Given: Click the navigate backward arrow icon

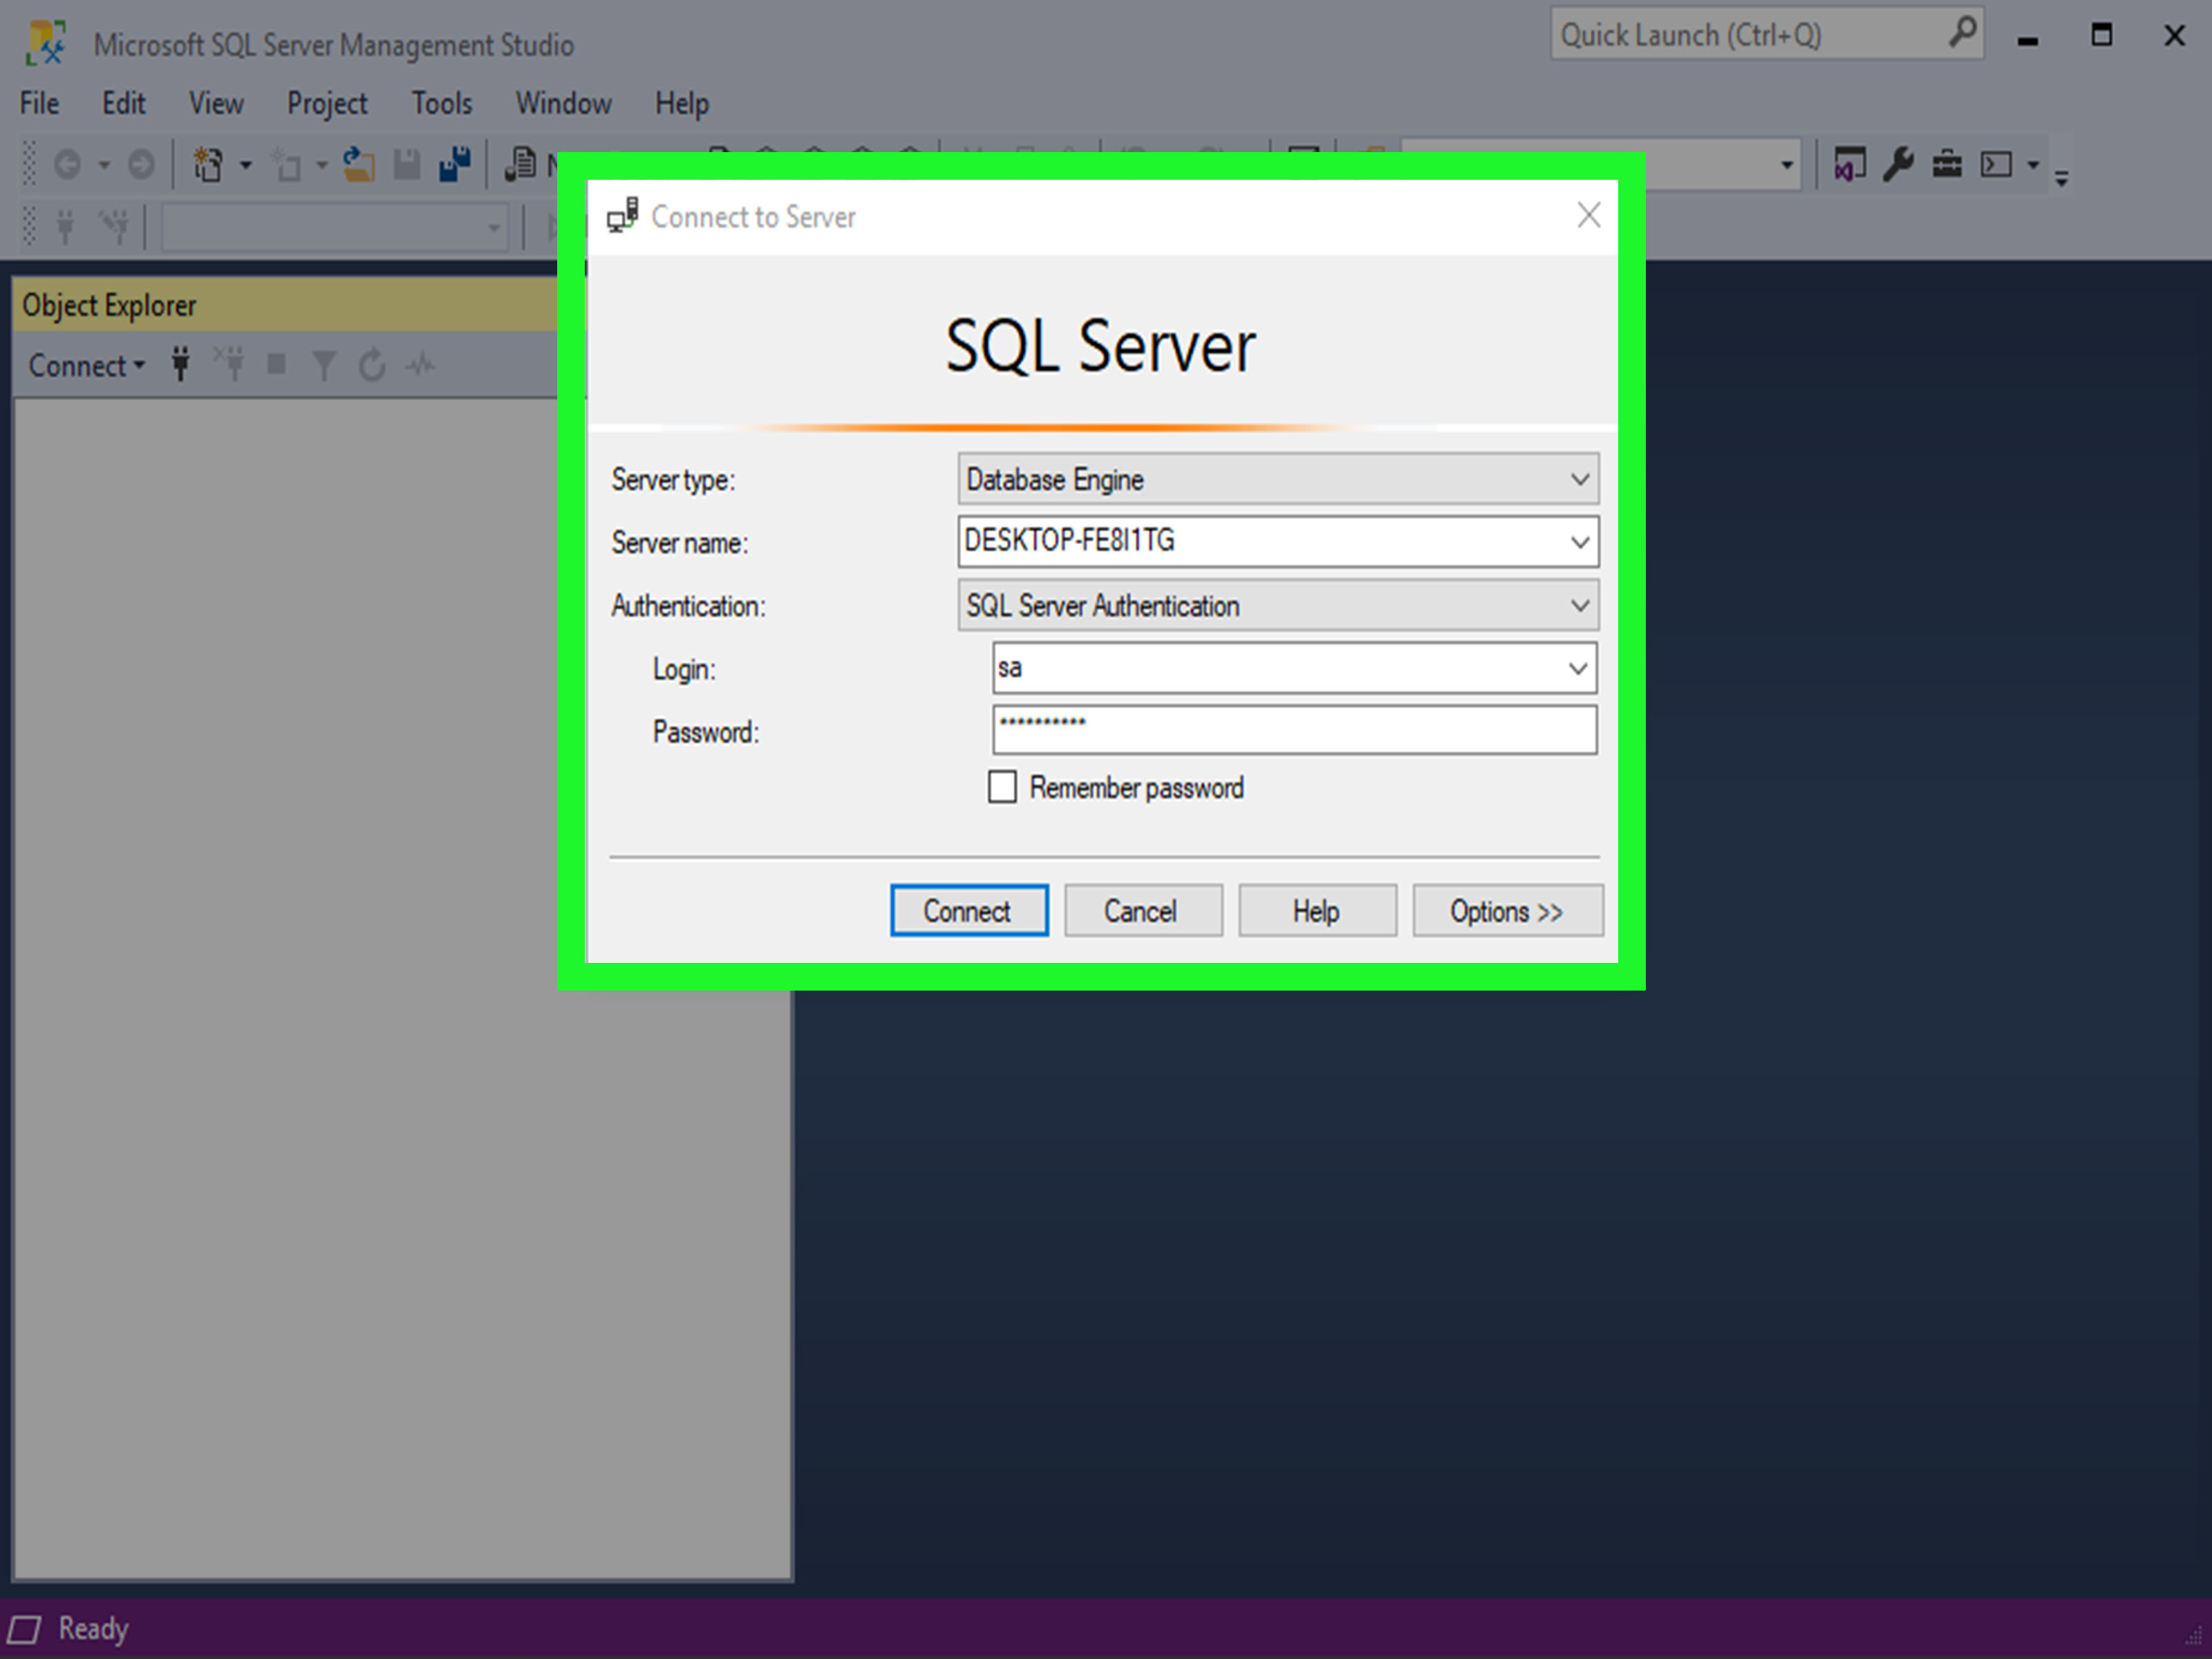Looking at the screenshot, I should pos(67,164).
